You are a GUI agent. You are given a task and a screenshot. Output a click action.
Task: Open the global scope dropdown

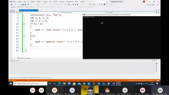coord(82,12)
